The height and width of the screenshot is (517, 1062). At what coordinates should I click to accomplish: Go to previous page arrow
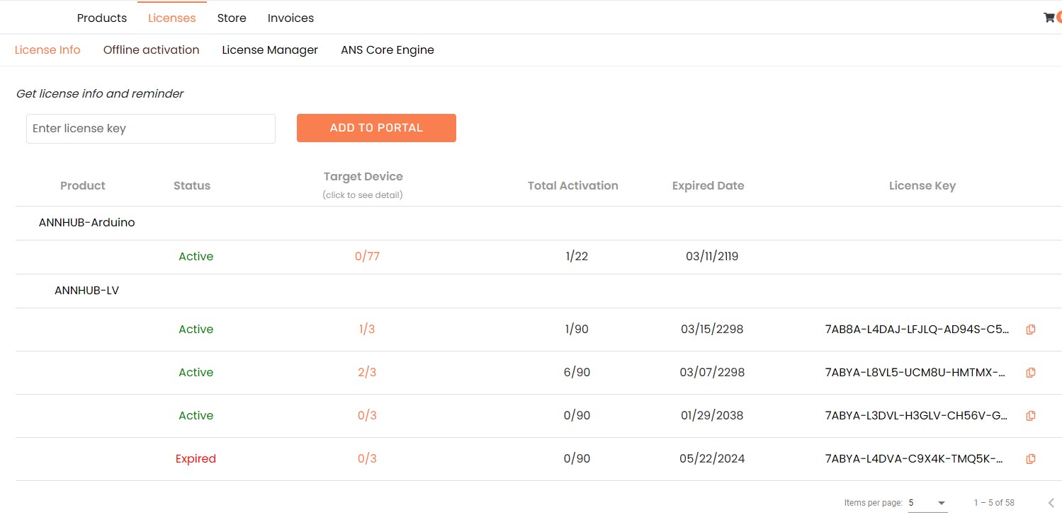1051,503
